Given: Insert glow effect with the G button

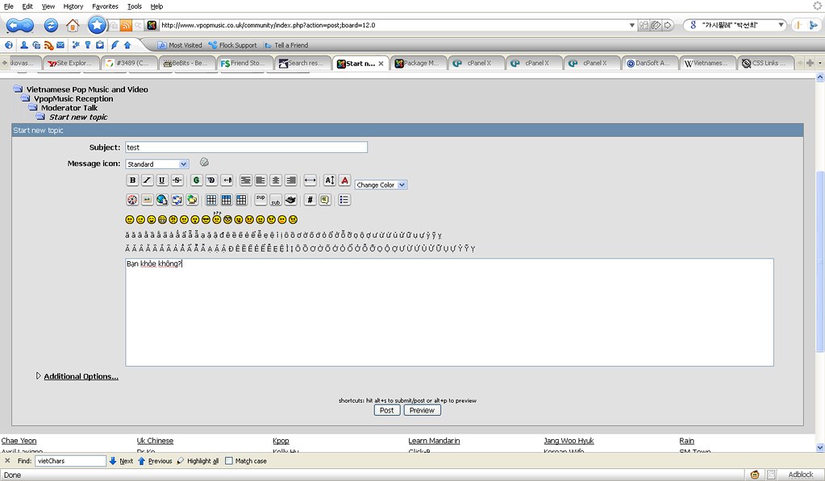Looking at the screenshot, I should (196, 180).
